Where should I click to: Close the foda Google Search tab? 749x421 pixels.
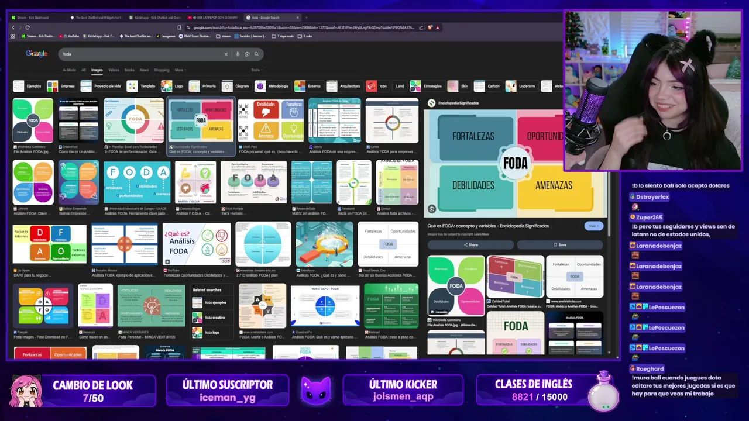point(298,18)
